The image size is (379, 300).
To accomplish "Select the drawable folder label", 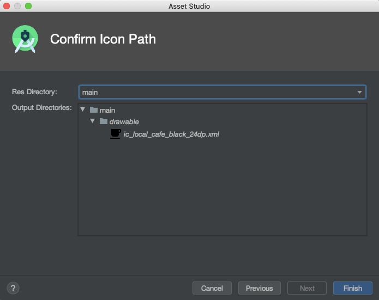I will point(124,121).
